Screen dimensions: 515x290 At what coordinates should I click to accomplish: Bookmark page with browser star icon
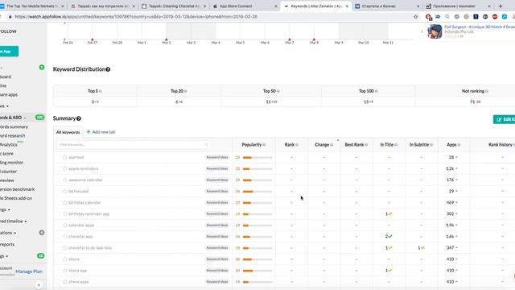[416, 17]
